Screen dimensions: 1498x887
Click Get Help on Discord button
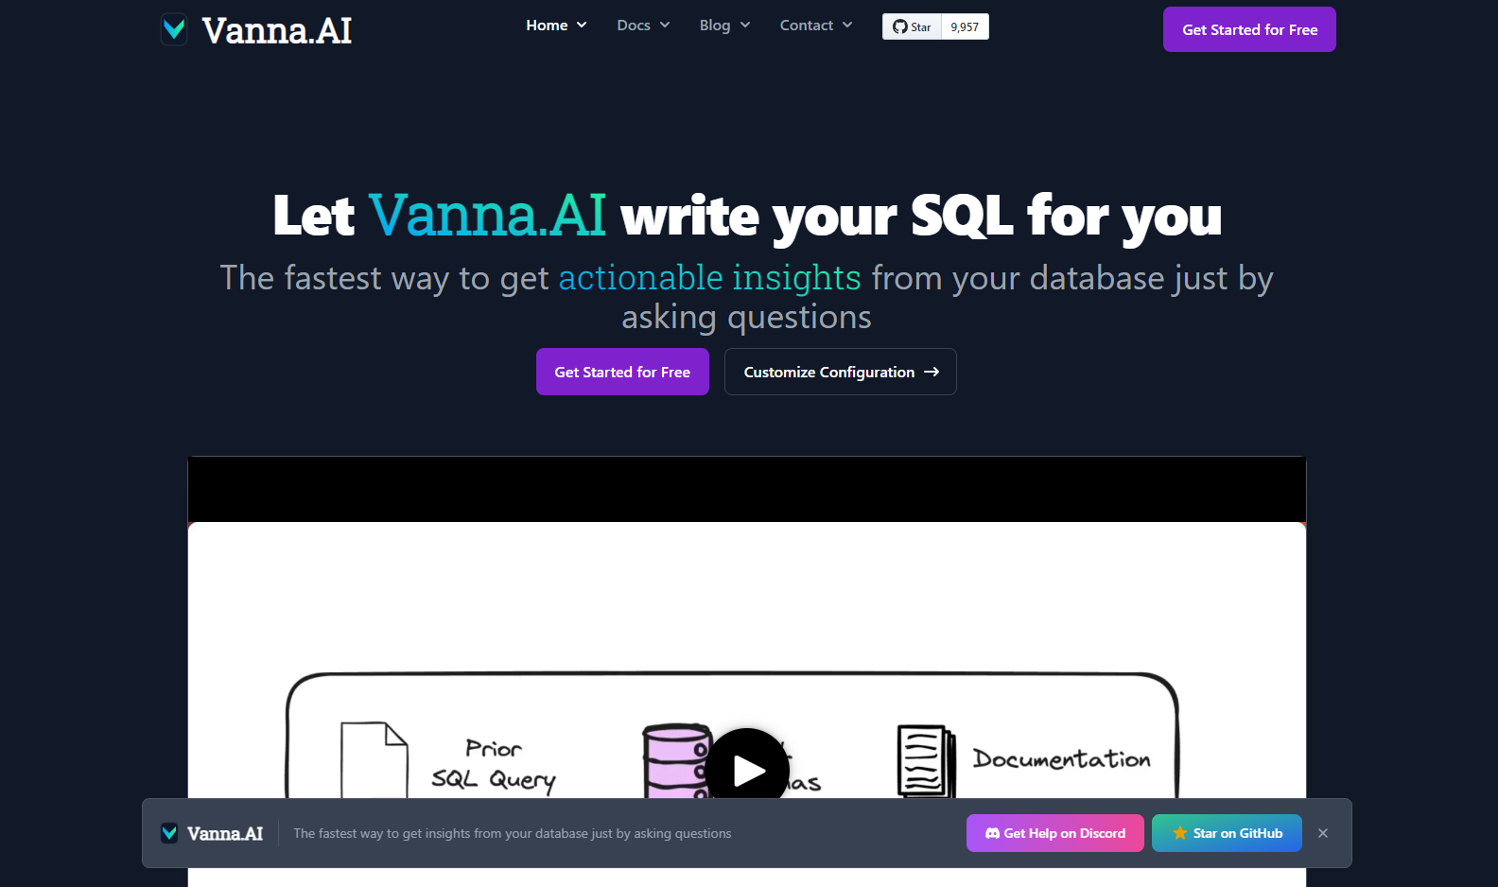(1054, 833)
